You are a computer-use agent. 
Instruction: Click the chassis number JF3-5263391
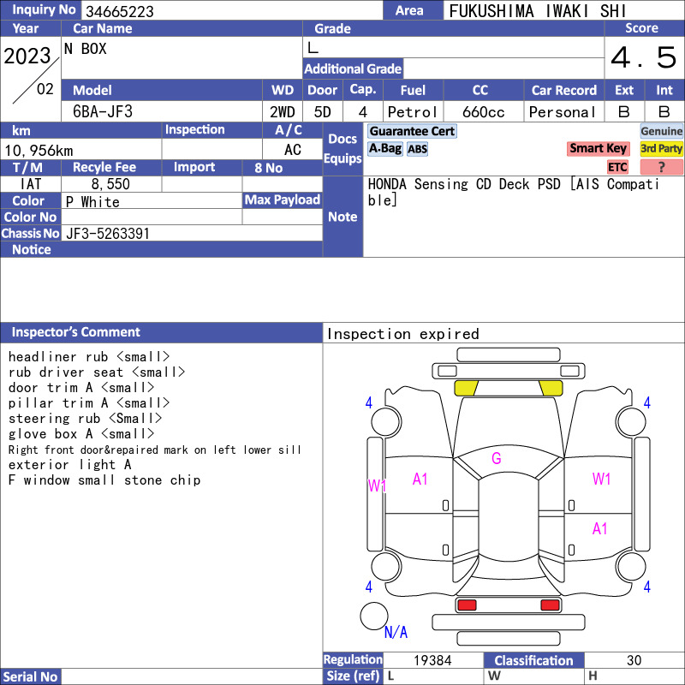(x=108, y=234)
